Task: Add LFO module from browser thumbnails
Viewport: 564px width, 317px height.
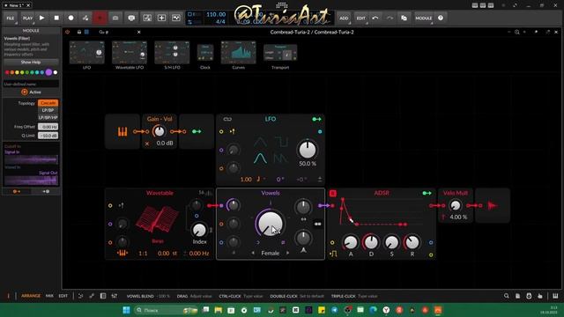Action: tap(86, 55)
